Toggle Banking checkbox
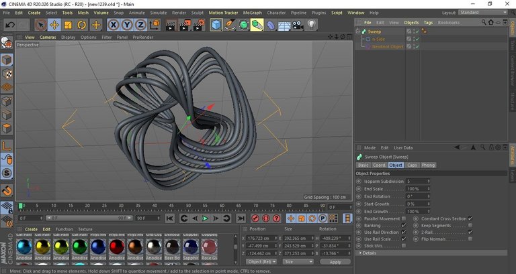 pyautogui.click(x=404, y=226)
